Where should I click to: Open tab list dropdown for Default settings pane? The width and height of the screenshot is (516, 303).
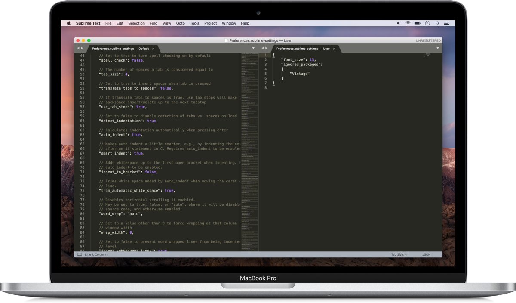(253, 48)
